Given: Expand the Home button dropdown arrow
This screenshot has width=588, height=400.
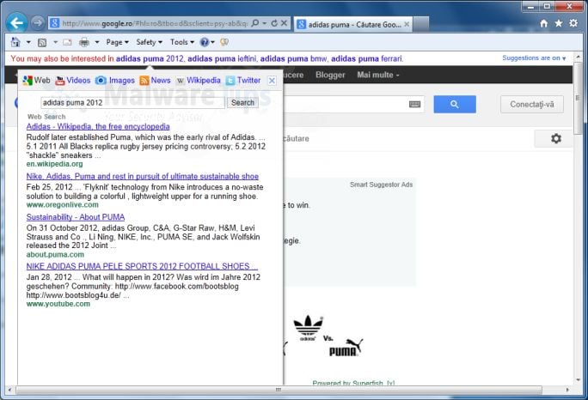Looking at the screenshot, I should [28, 42].
